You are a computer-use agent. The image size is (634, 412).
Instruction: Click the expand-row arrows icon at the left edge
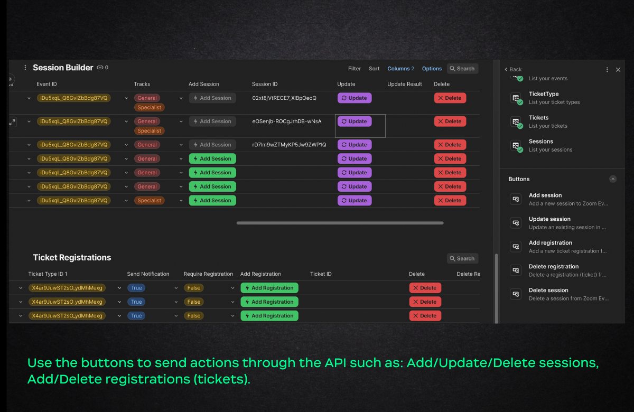pyautogui.click(x=12, y=122)
